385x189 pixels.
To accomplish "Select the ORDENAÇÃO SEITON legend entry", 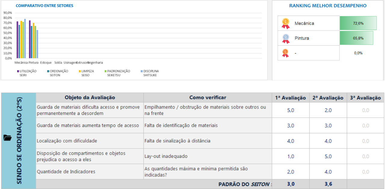I will [57, 73].
